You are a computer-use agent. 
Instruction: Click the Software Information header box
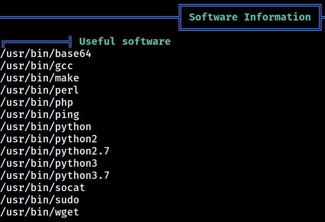pyautogui.click(x=250, y=17)
